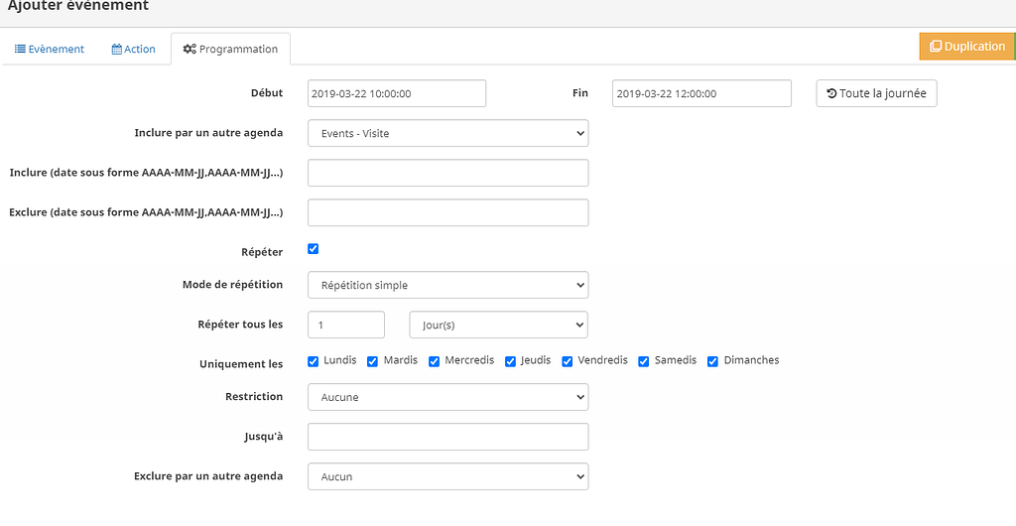
Task: Toggle the Mercredis checkbox
Action: click(434, 361)
